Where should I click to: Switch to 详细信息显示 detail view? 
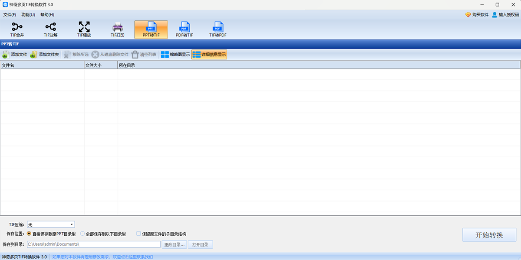pyautogui.click(x=209, y=55)
